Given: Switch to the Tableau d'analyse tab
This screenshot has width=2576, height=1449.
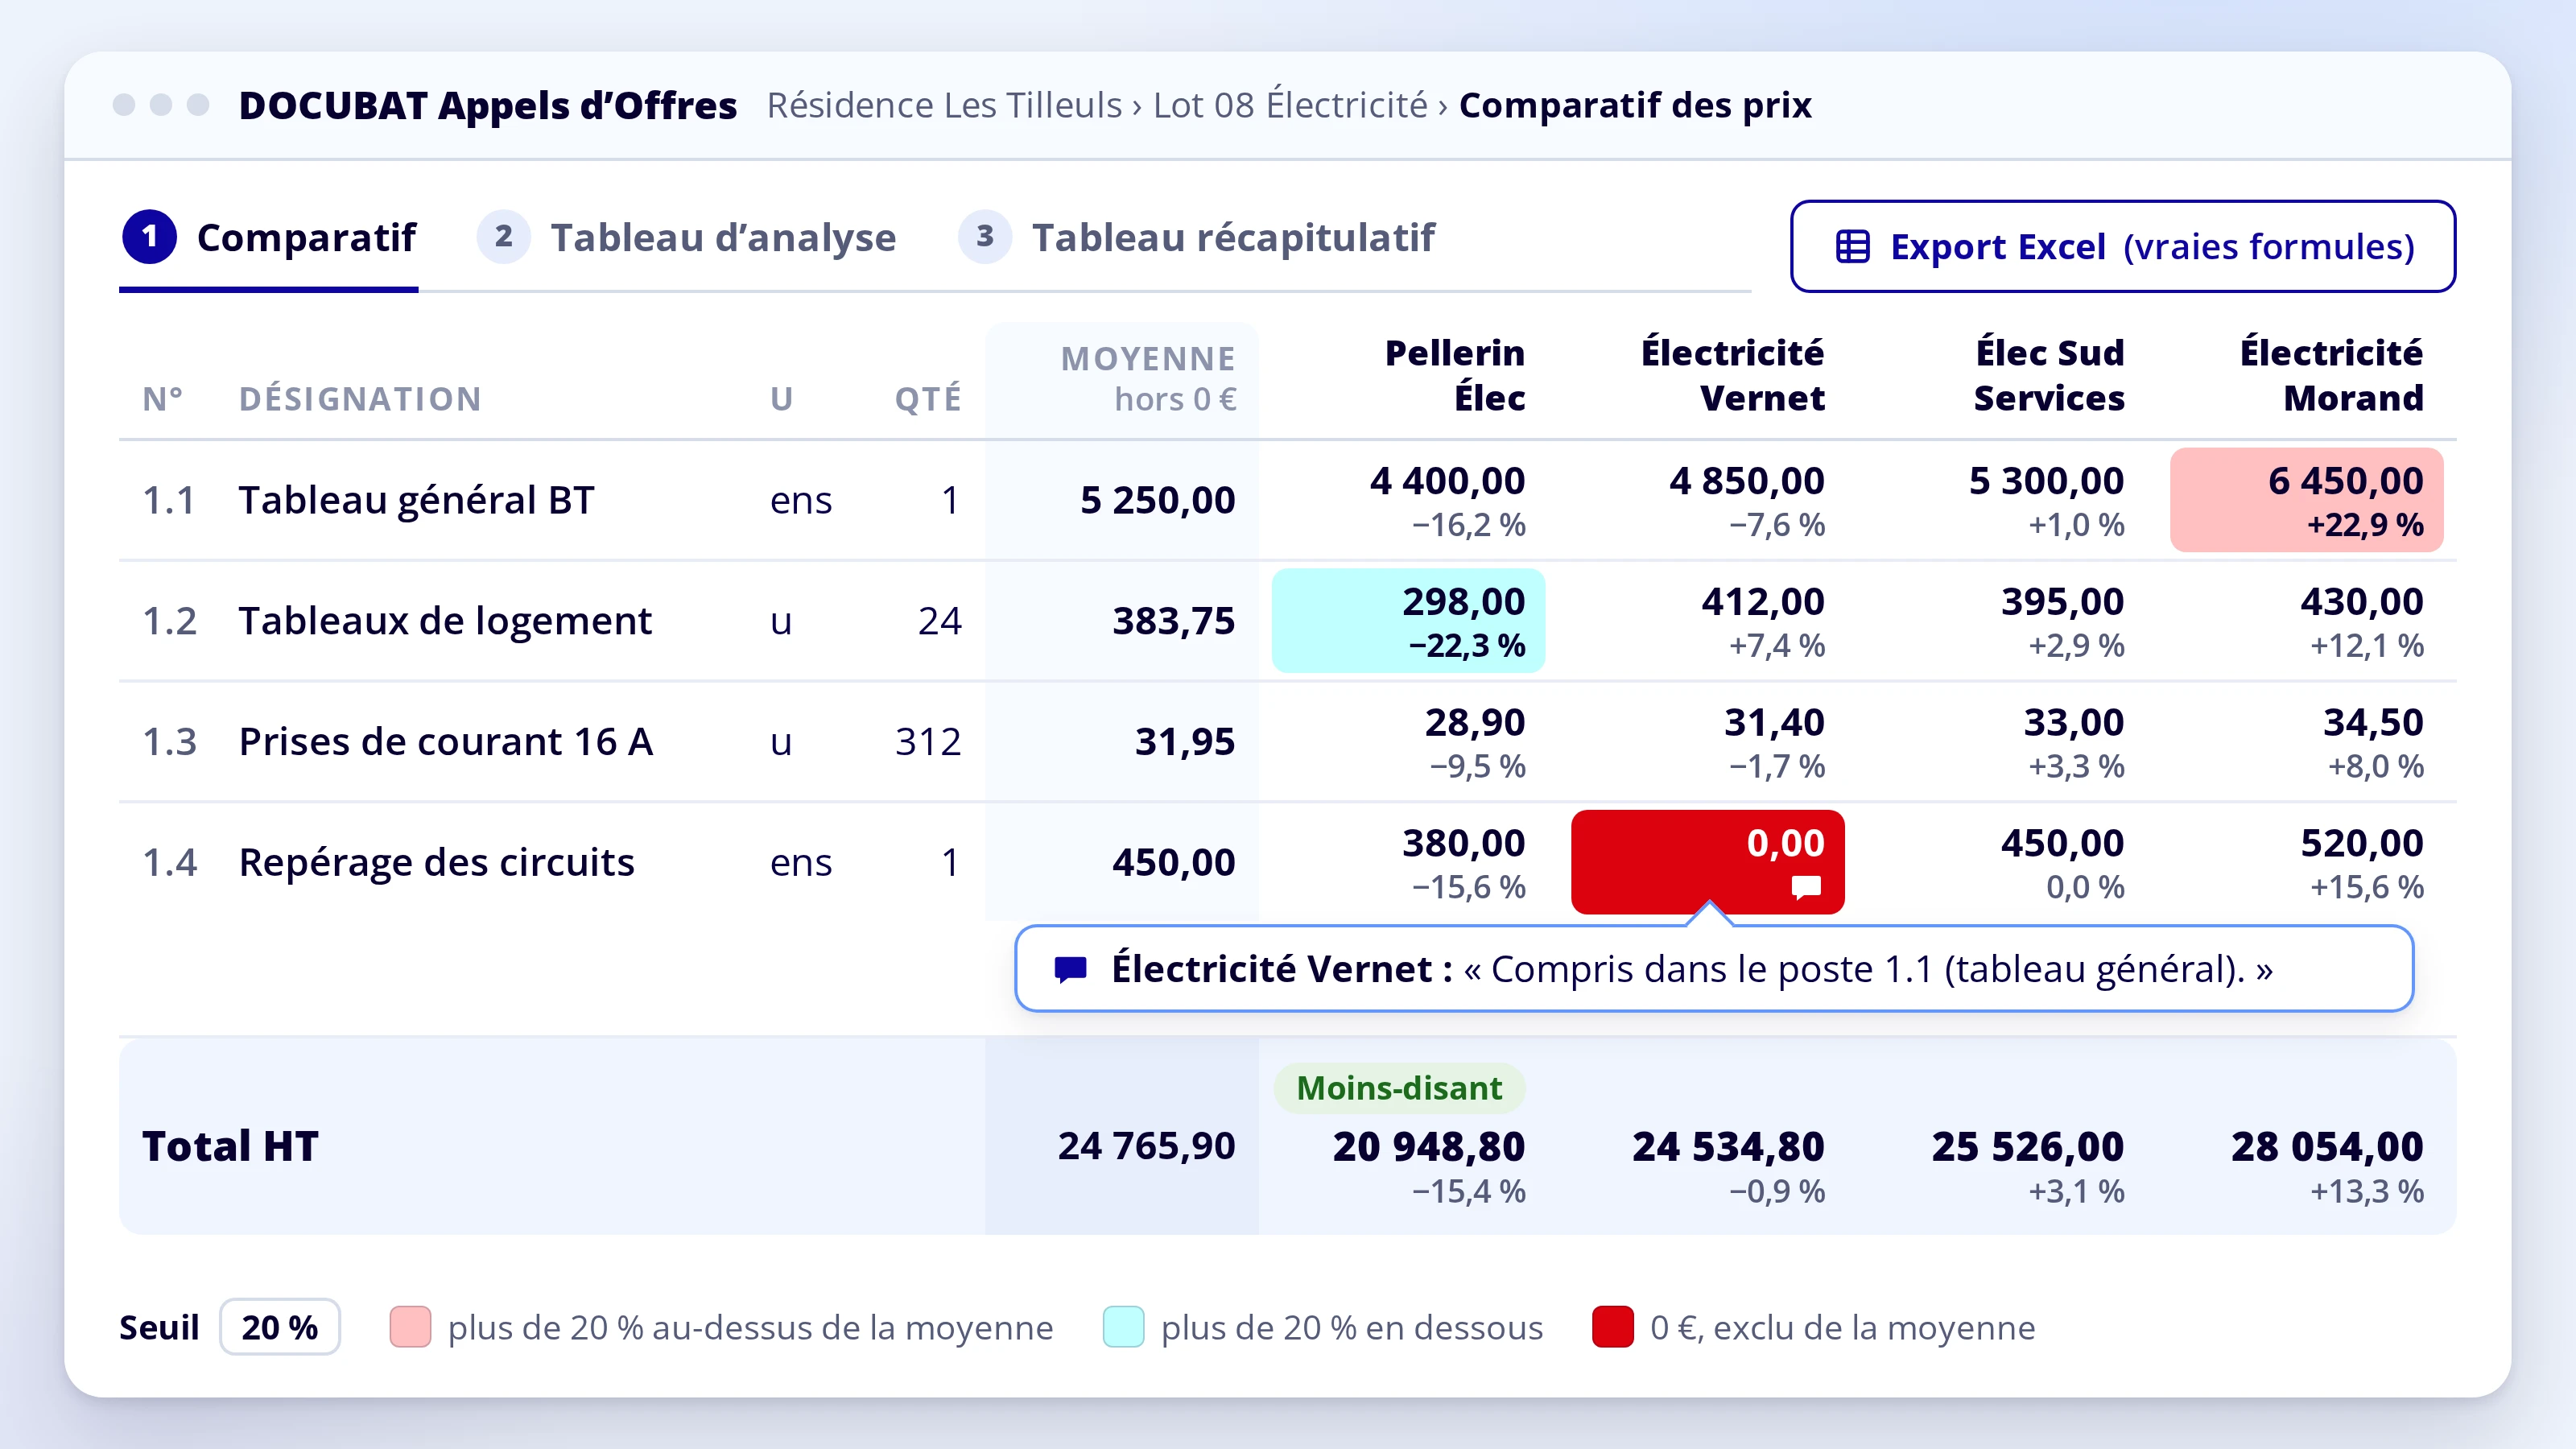Looking at the screenshot, I should point(687,238).
